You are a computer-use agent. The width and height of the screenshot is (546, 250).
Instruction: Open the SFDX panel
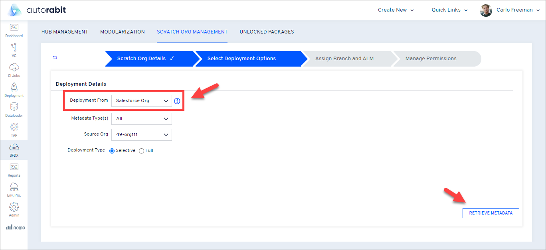pos(14,150)
